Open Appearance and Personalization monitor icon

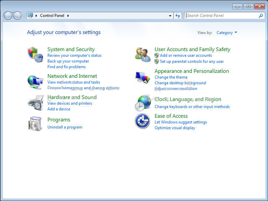143,77
